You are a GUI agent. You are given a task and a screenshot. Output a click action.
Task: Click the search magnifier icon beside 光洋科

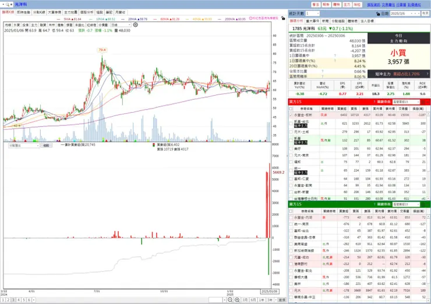pos(8,5)
